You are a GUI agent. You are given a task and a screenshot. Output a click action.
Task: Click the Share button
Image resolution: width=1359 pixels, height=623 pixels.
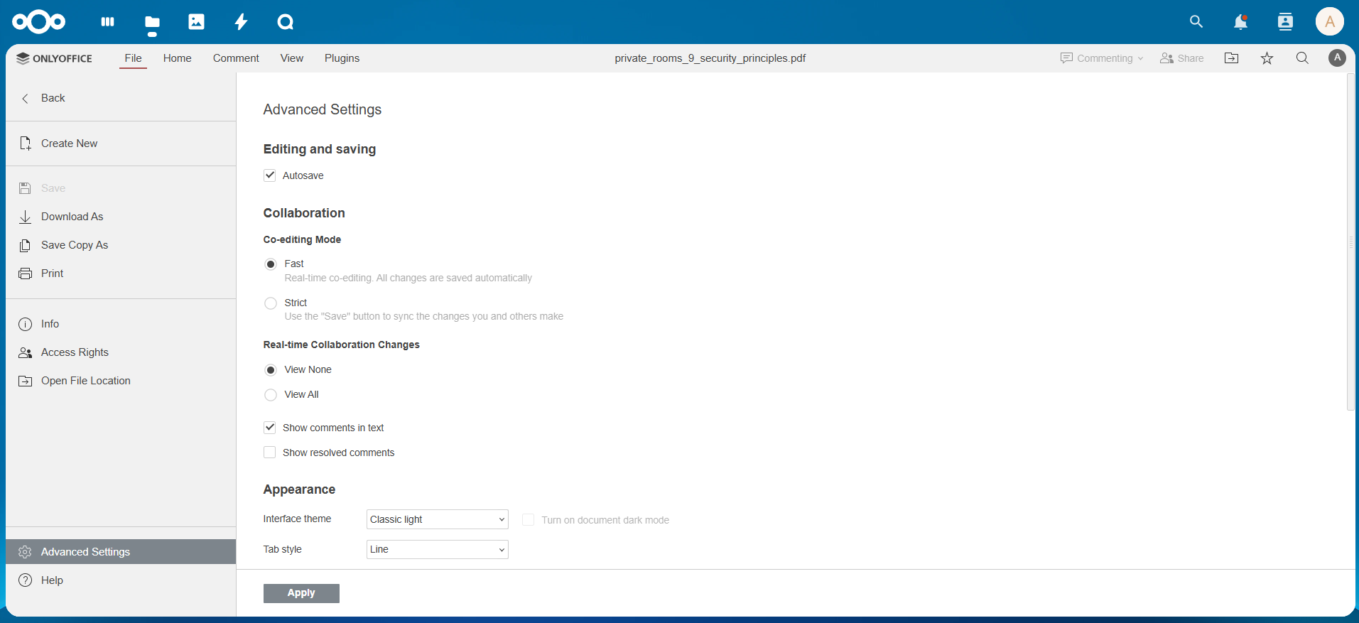pyautogui.click(x=1182, y=58)
